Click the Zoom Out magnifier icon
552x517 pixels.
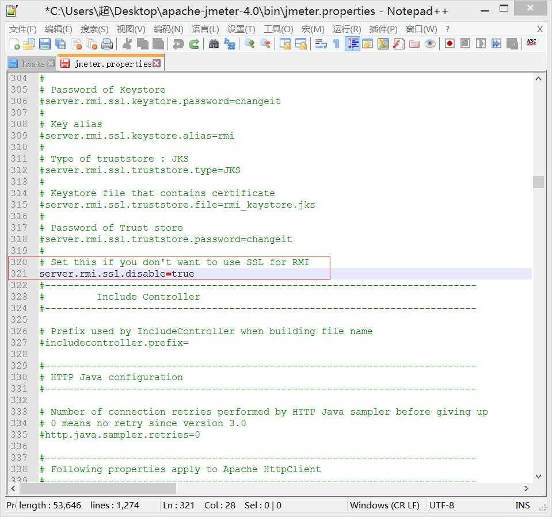click(x=265, y=44)
